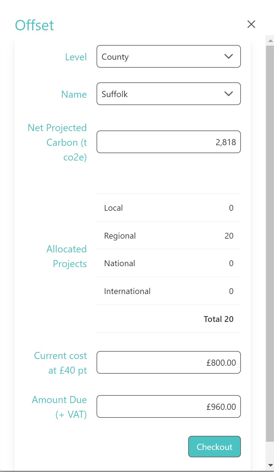This screenshot has height=472, width=274.
Task: Click the Offset dialog title
Action: (35, 25)
